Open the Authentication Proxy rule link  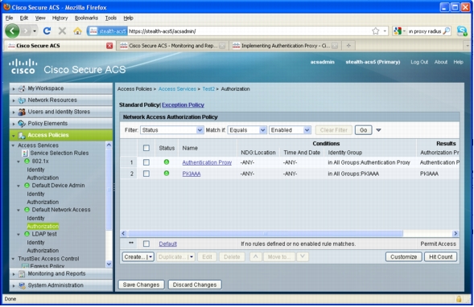pyautogui.click(x=207, y=162)
